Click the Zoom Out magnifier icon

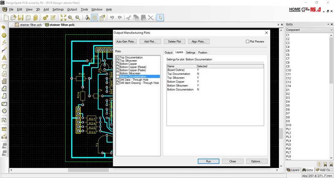tap(78, 18)
